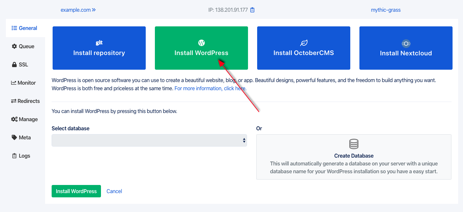This screenshot has height=212, width=463.
Task: Click the SSL padlock icon
Action: 14,64
